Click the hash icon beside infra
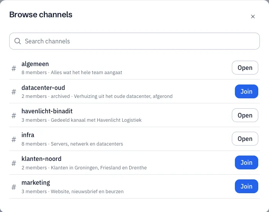The height and width of the screenshot is (212, 269). [14, 139]
